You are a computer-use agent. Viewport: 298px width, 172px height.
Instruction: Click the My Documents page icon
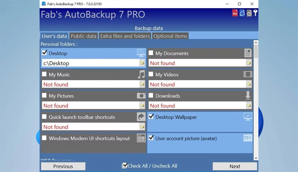click(248, 53)
